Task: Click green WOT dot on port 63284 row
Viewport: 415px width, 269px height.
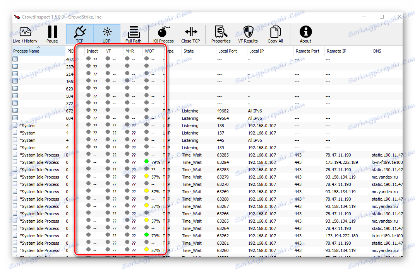Action: coord(146,161)
